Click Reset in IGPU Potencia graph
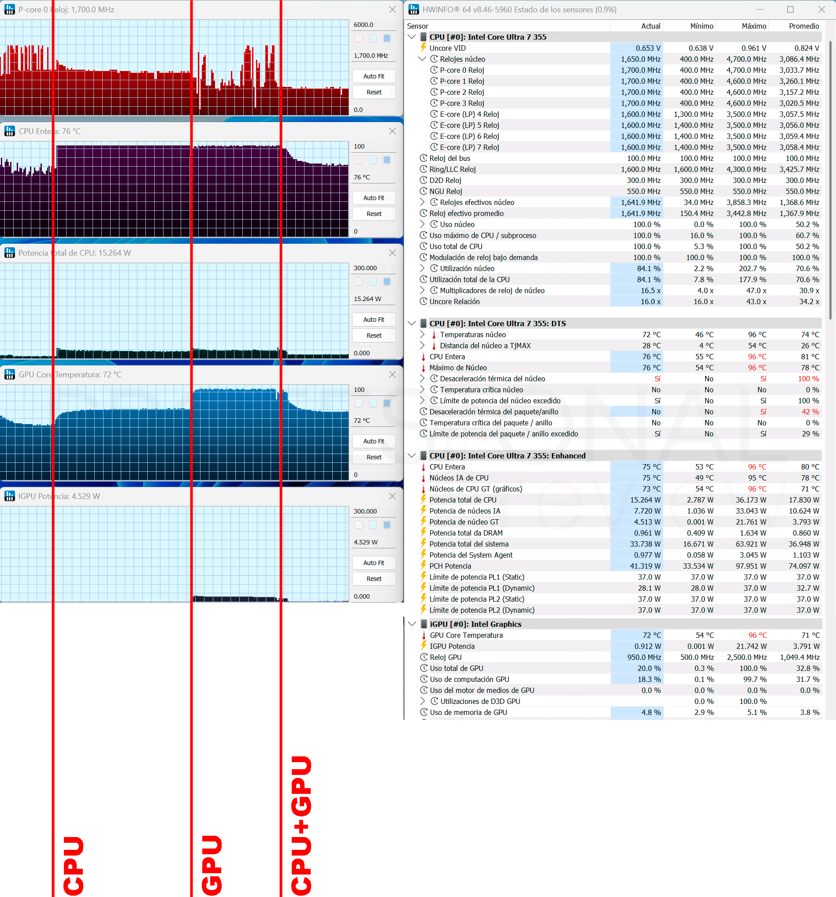836x897 pixels. [x=374, y=578]
